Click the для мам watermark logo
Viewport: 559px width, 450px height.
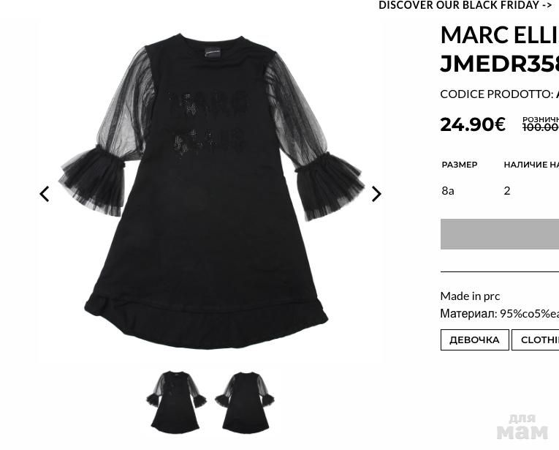tap(522, 427)
